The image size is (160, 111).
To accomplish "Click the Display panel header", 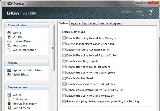I will 27,63.
